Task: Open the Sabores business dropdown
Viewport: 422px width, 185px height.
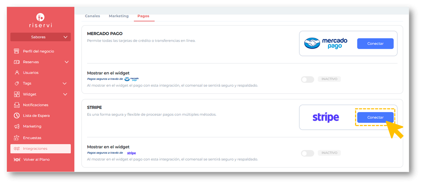Action: click(41, 37)
